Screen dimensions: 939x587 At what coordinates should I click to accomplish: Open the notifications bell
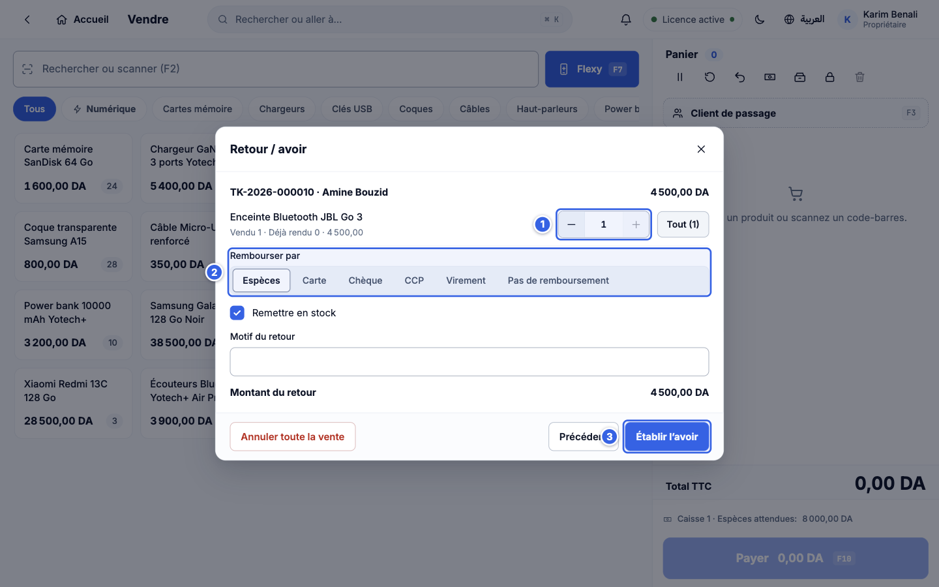pyautogui.click(x=625, y=20)
